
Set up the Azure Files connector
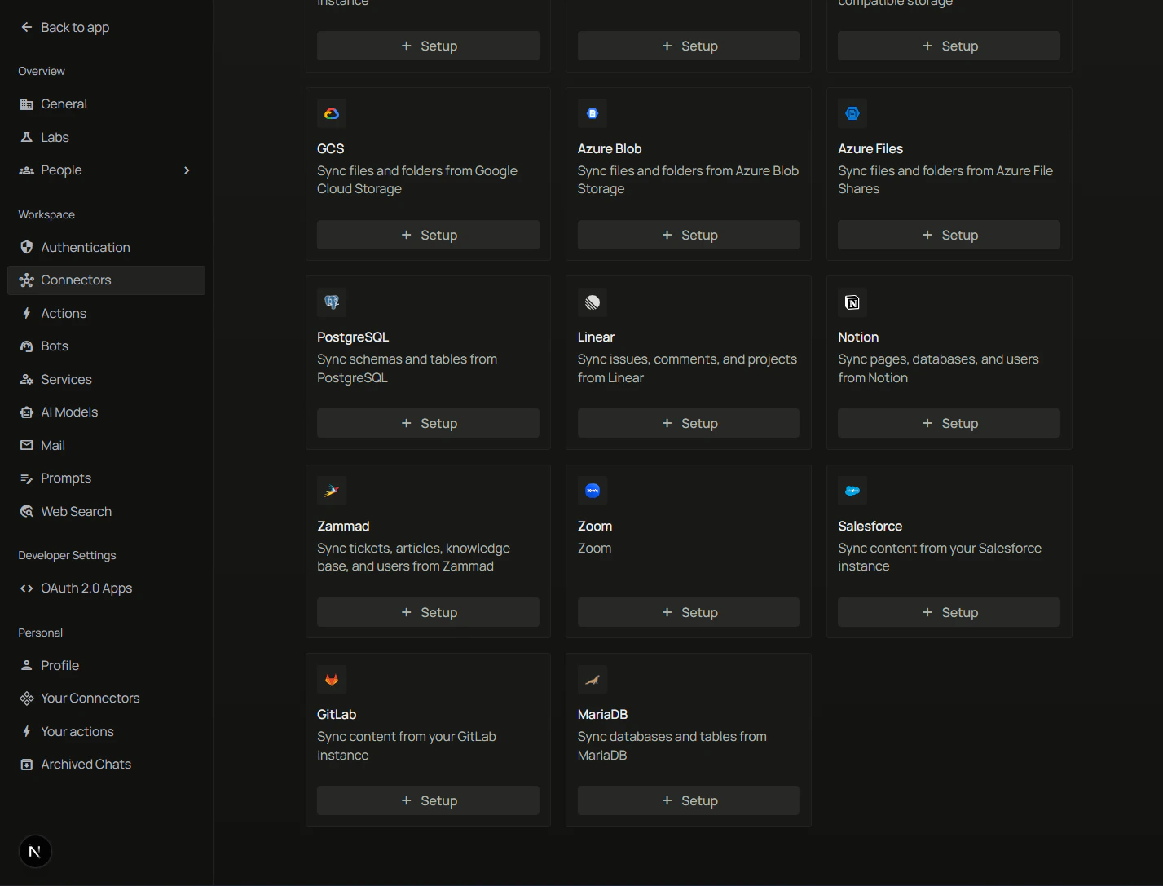pos(949,235)
